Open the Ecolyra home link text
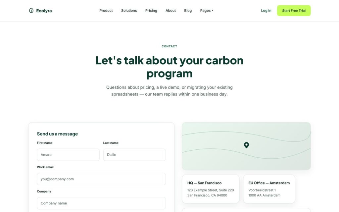 click(44, 11)
